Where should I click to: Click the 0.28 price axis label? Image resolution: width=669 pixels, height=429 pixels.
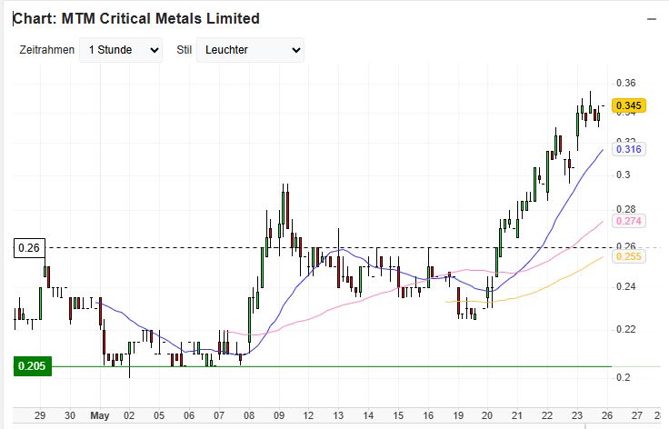(626, 209)
